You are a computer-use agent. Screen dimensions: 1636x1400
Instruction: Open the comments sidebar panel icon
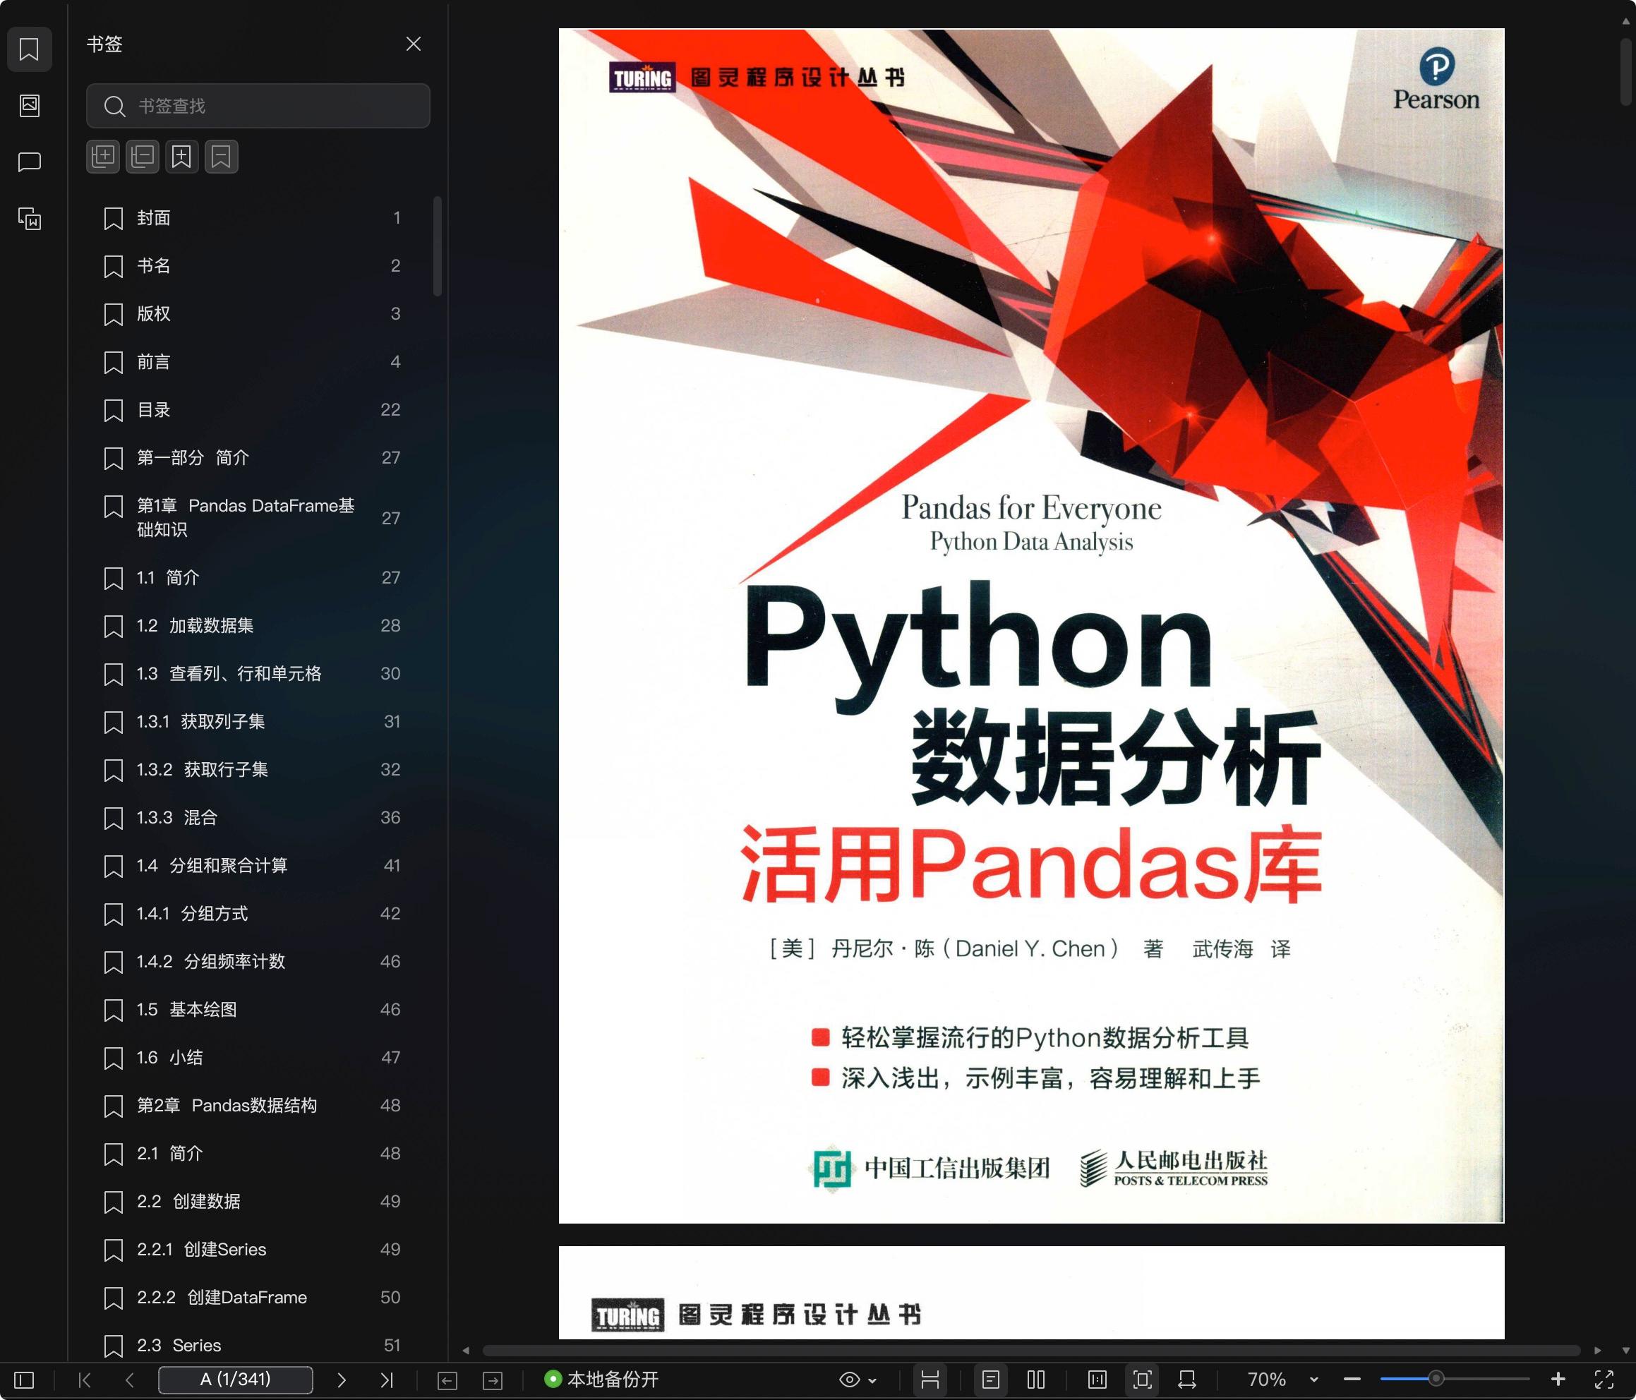point(29,162)
